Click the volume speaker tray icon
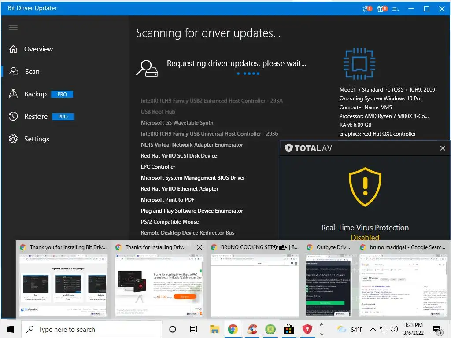This screenshot has width=451, height=338. click(394, 329)
